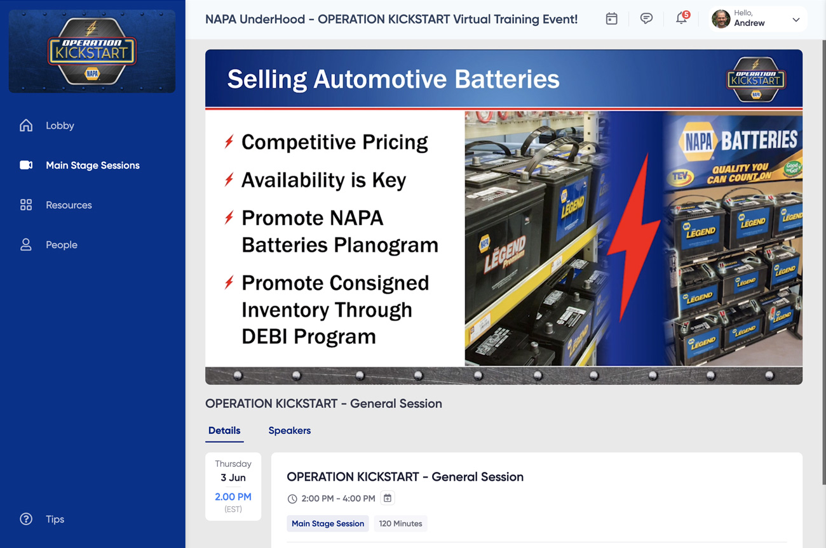Open Tips help question-mark icon
Viewport: 826px width, 548px height.
26,519
